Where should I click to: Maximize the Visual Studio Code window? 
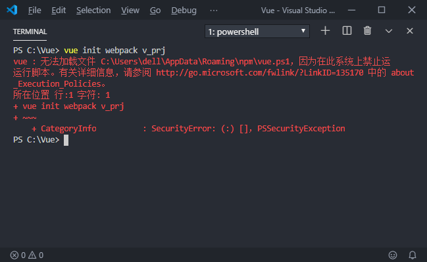(382, 10)
